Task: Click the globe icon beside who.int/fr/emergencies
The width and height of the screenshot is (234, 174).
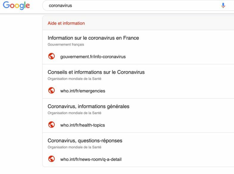Action: [x=52, y=90]
